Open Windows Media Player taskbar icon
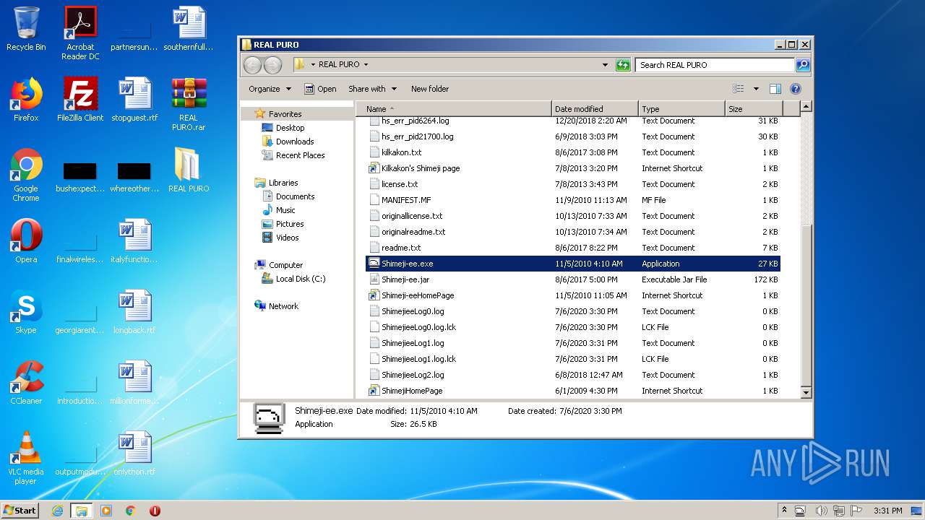 click(106, 511)
